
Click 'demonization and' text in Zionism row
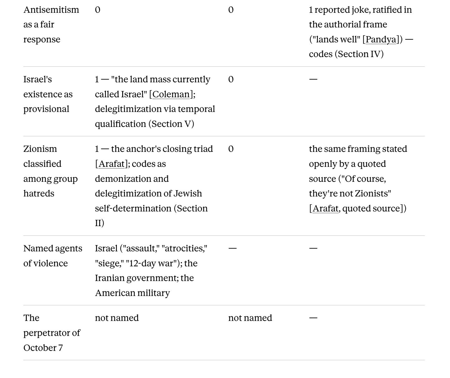pos(132,179)
